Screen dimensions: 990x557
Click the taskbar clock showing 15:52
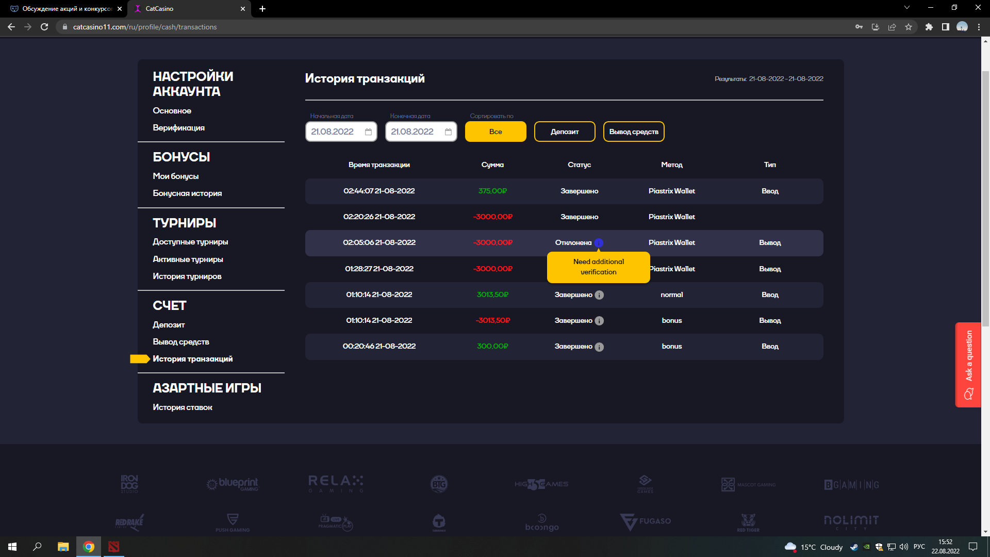945,547
